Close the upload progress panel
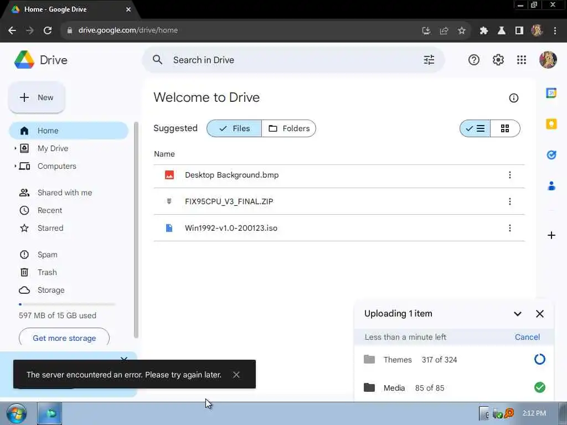The height and width of the screenshot is (425, 567). 539,314
